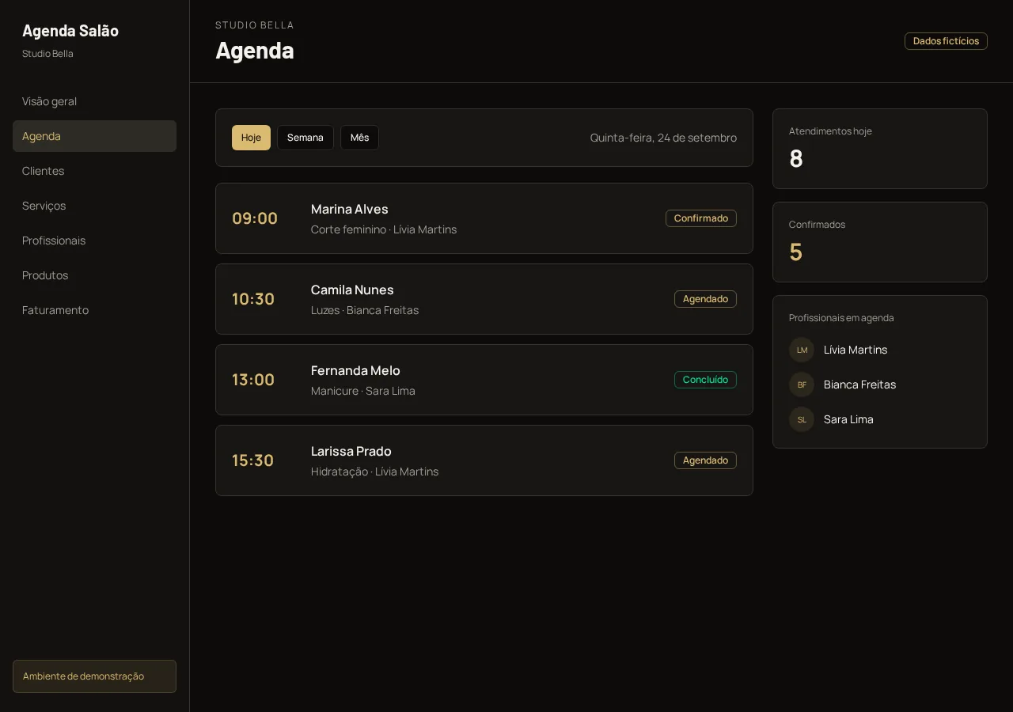Click the Agendado status on Larissa Prado
Viewport: 1013px width, 712px height.
[705, 460]
